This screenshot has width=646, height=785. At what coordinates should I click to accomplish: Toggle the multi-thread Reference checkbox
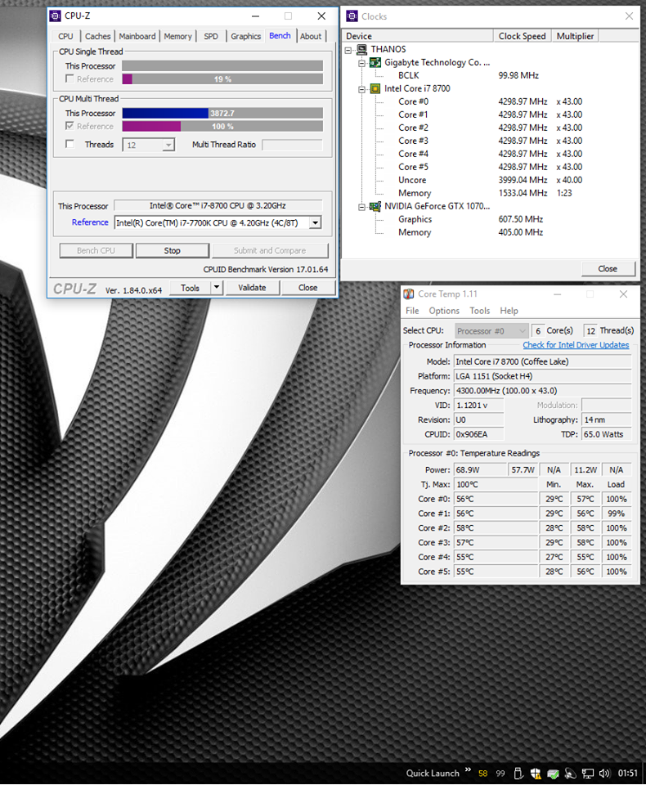(x=70, y=126)
